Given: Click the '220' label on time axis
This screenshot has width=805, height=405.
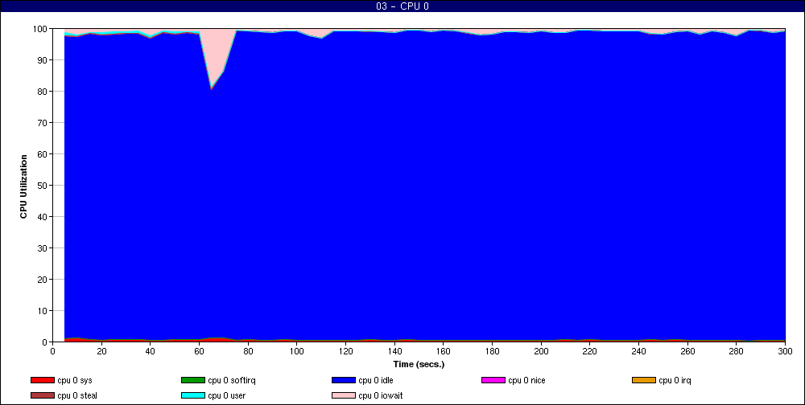Looking at the screenshot, I should click(590, 351).
